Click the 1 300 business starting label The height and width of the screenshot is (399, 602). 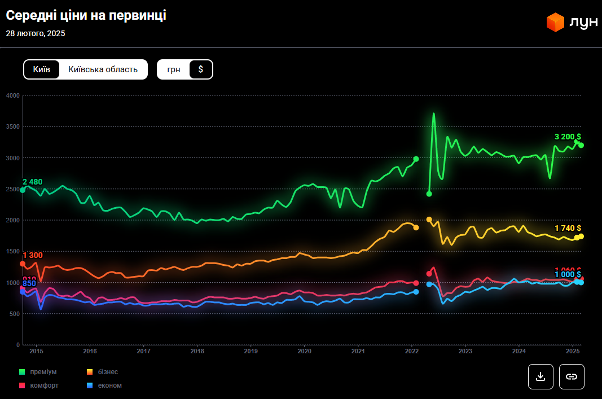[x=32, y=256]
